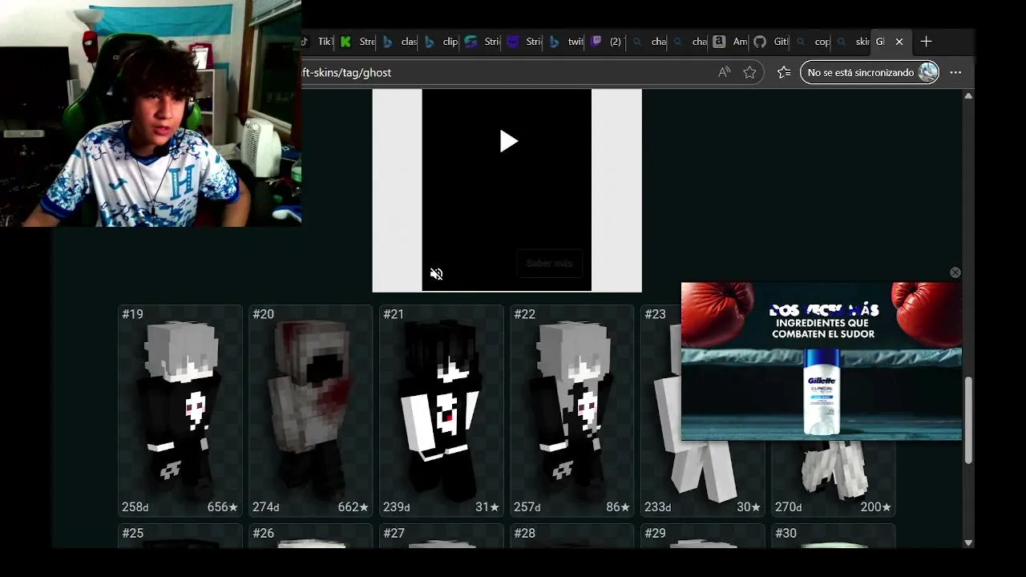1026x577 pixels.
Task: Switch to the Amazon 'Am' tab
Action: click(730, 42)
